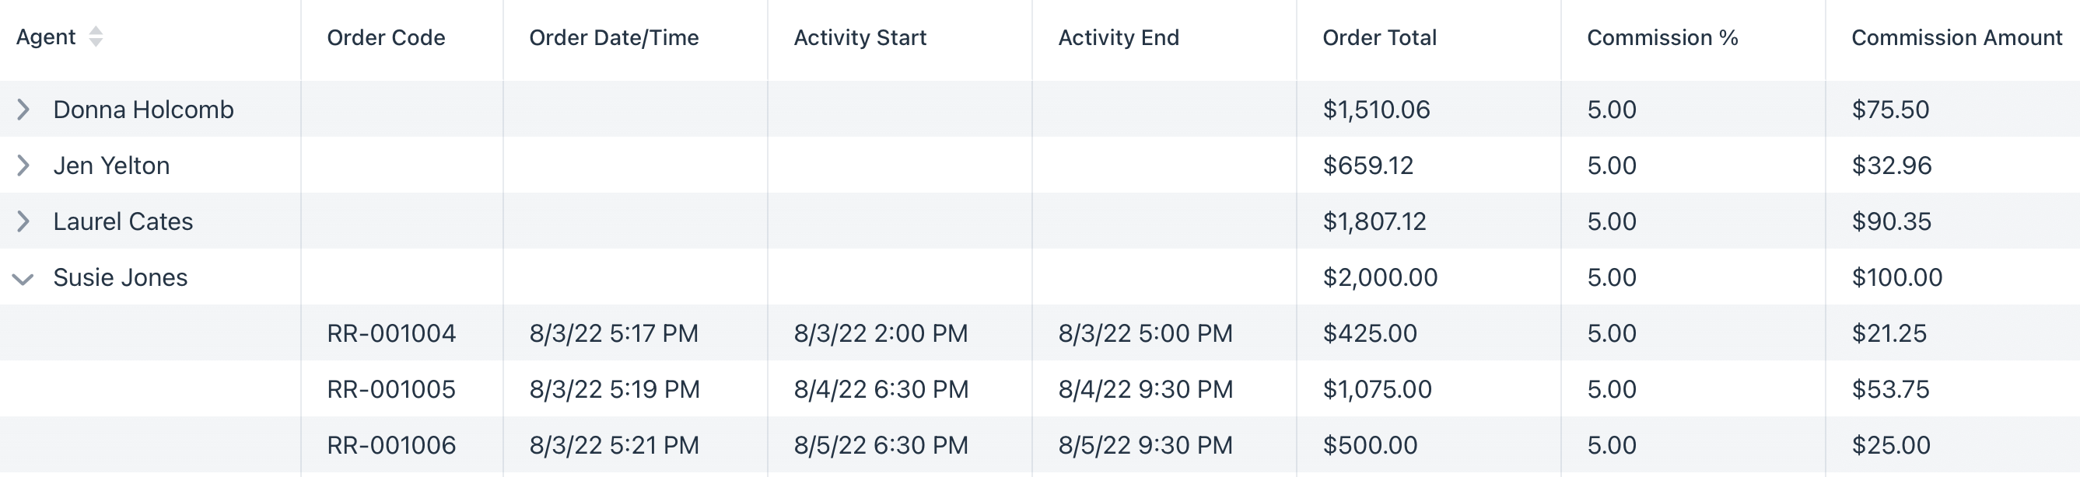2080x477 pixels.
Task: Expand Jen Yelton row
Action: 23,165
